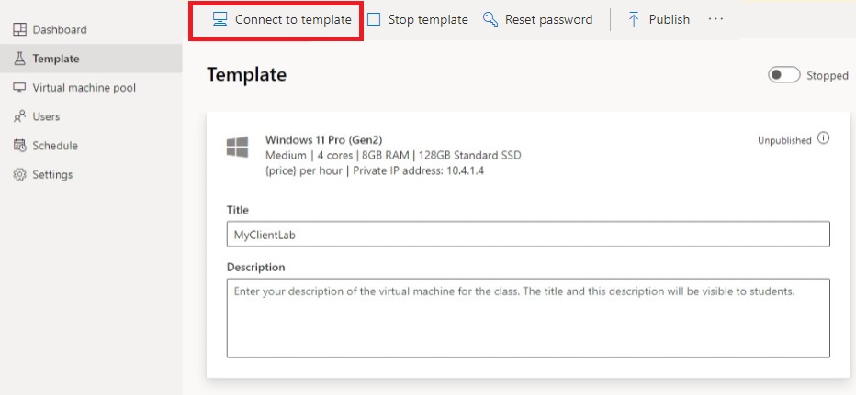Image resolution: width=856 pixels, height=395 pixels.
Task: Open the Schedule page
Action: (x=55, y=146)
